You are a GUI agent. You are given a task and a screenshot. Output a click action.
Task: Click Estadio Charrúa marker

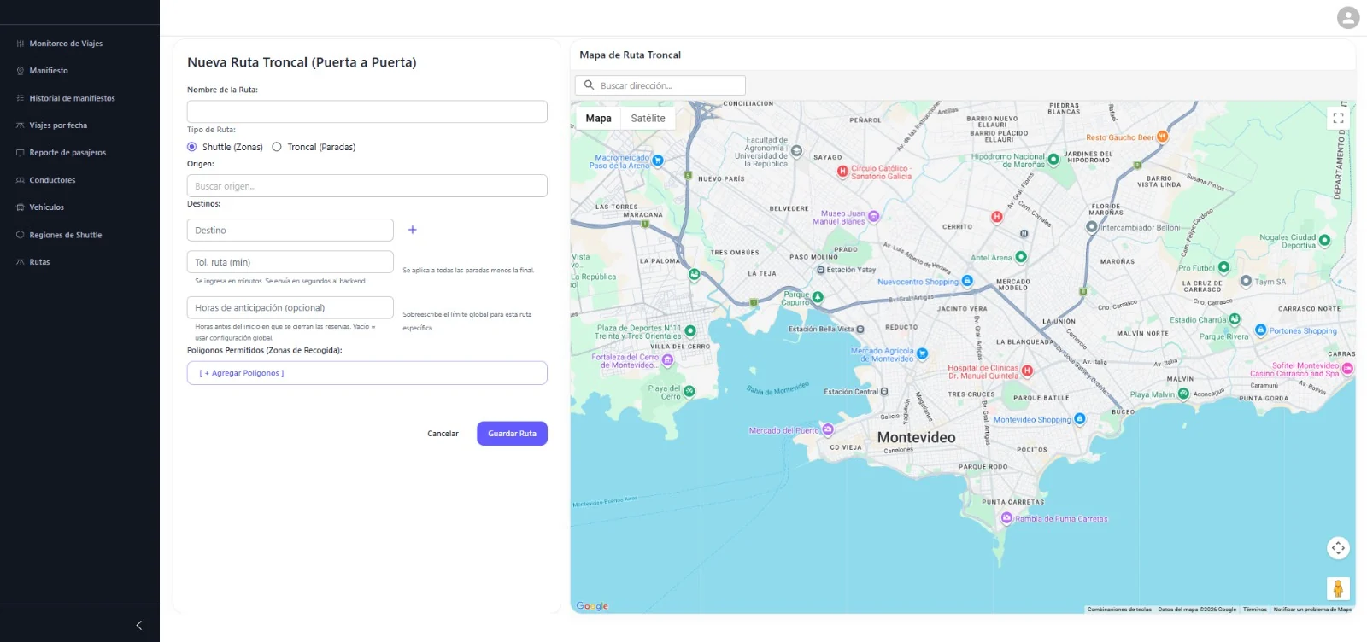(x=1235, y=320)
